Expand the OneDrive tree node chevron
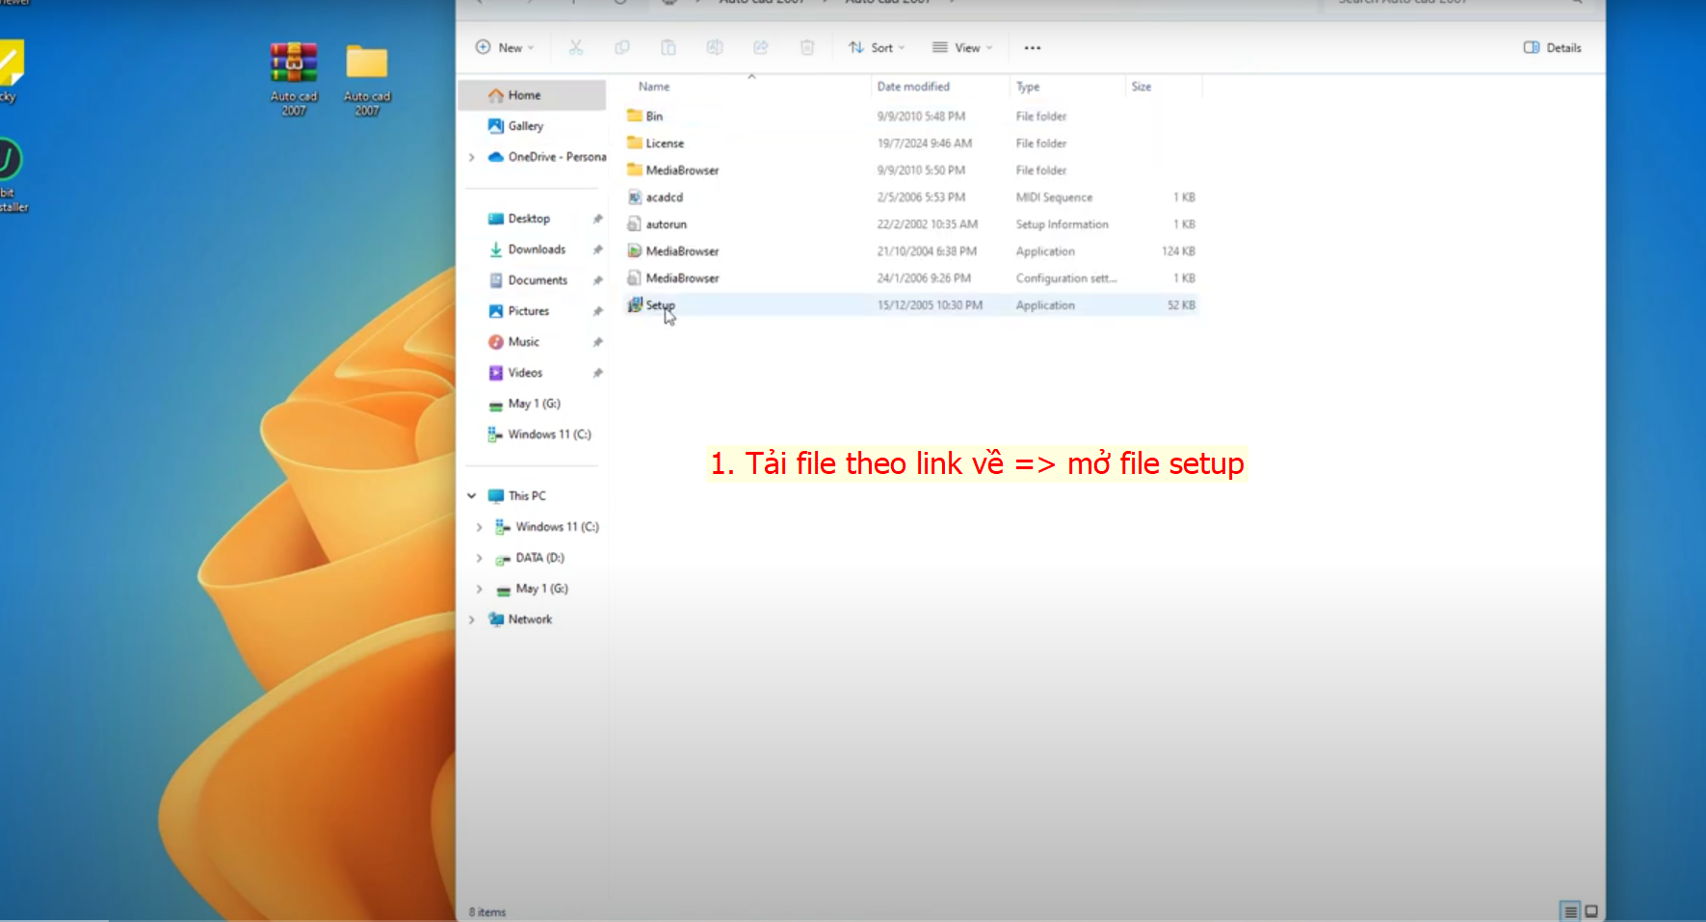1706x922 pixels. (x=471, y=157)
